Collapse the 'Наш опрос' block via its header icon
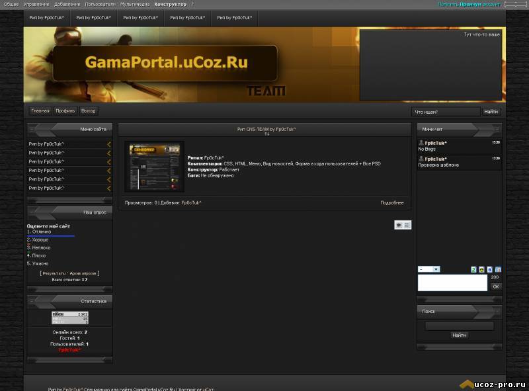Screen dimensions: 529x391 pyautogui.click(x=31, y=212)
